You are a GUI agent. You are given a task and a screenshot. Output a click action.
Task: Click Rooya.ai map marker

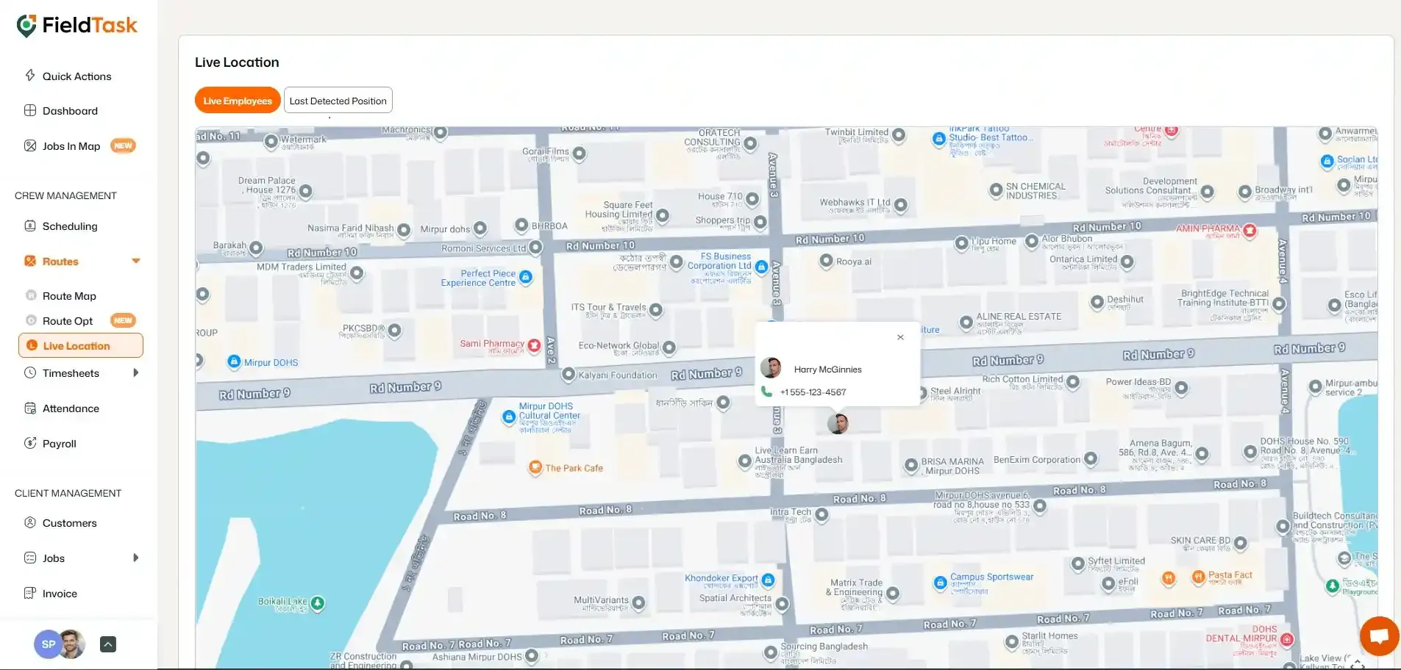826,261
